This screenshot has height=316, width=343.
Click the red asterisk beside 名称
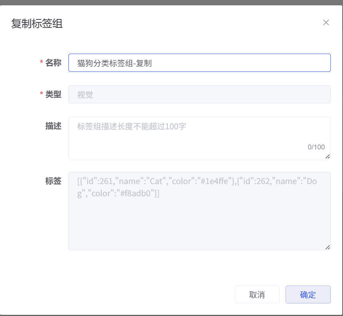(41, 63)
